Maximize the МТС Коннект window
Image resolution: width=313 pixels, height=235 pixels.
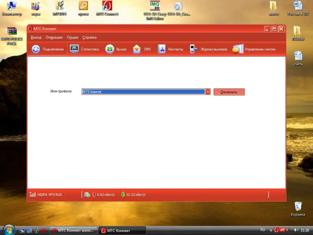coord(274,29)
